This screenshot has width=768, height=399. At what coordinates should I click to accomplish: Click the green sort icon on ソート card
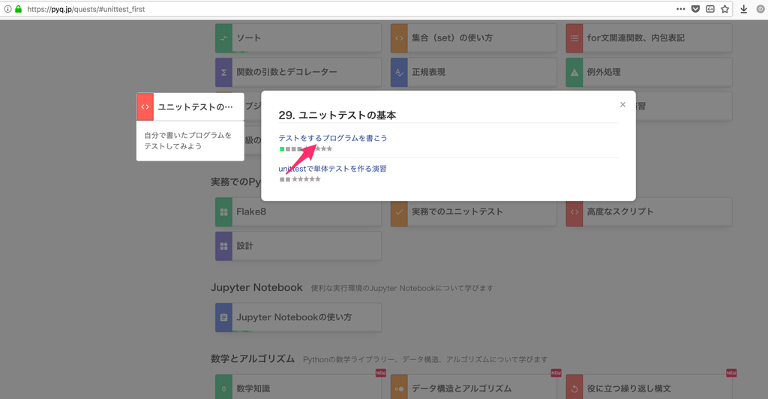[x=223, y=38]
